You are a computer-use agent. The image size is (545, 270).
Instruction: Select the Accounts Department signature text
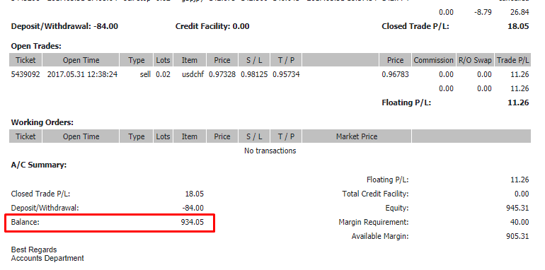click(47, 258)
